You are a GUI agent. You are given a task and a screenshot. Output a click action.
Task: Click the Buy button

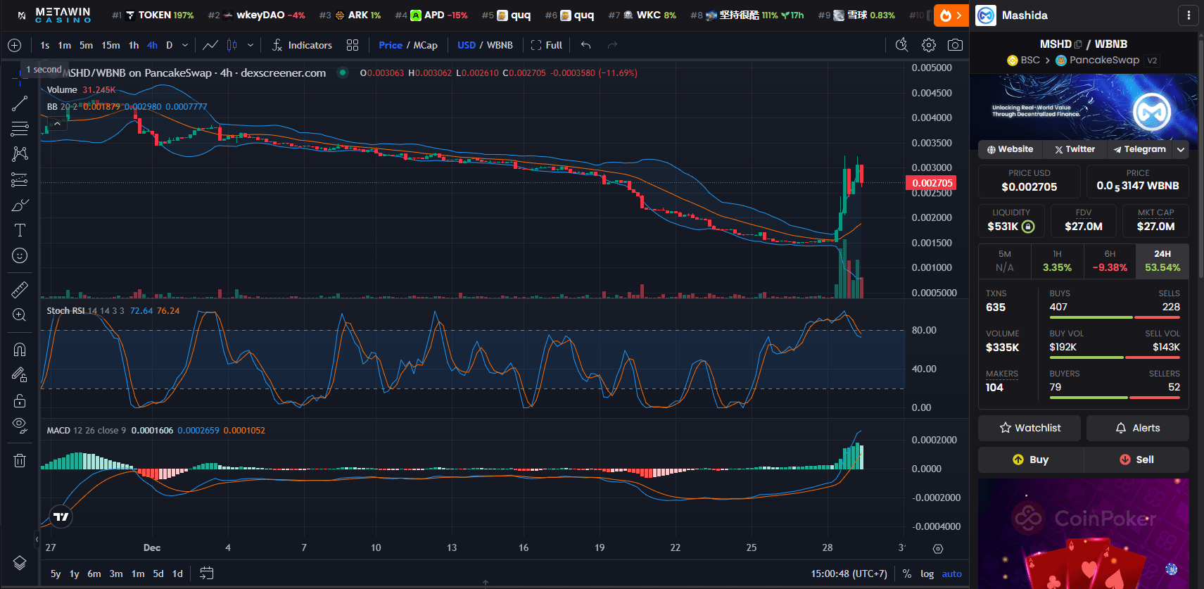(x=1031, y=460)
